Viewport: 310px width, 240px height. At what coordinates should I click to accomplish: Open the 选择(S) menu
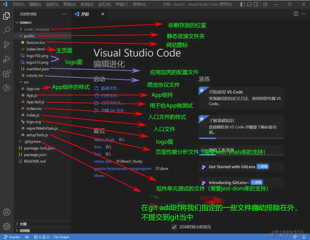coord(52,4)
